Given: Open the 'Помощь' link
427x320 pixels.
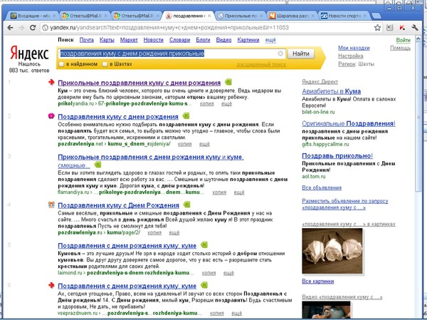Looking at the screenshot, I should pyautogui.click(x=400, y=48).
